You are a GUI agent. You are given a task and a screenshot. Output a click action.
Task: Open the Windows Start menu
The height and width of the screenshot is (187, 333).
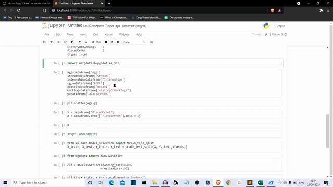[5, 182]
